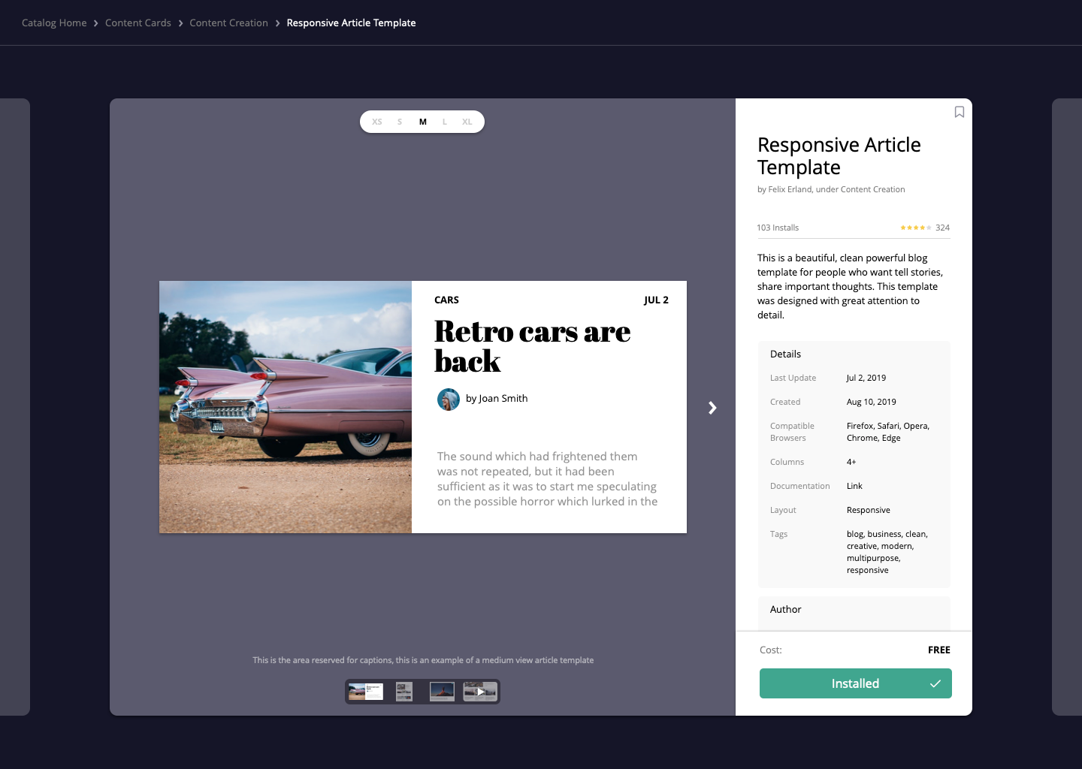The width and height of the screenshot is (1082, 769).
Task: Switch preview to XS size
Action: point(377,121)
